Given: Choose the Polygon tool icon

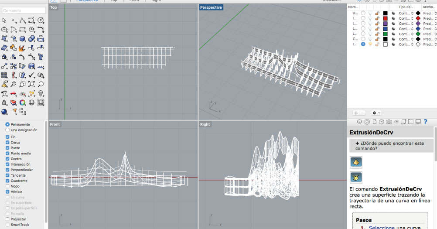Looking at the screenshot, I should click(x=31, y=30).
